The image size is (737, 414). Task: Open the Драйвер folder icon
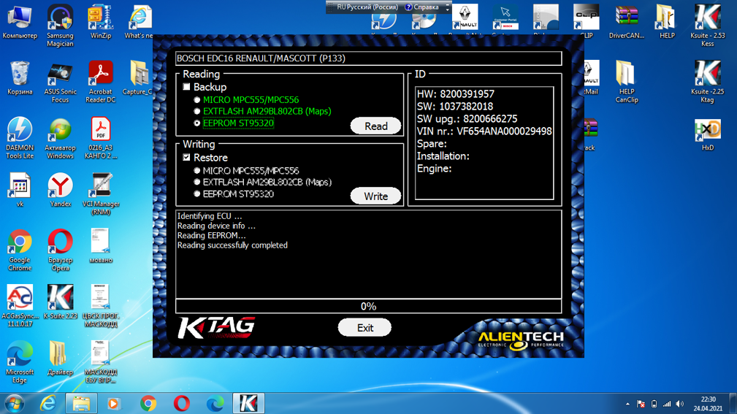(x=60, y=358)
